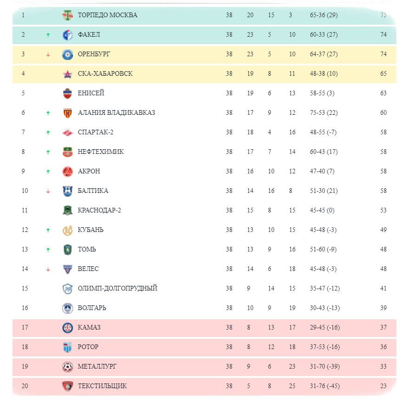This screenshot has width=408, height=403.
Task: Click the Текстильщик club crest
Action: coord(68,386)
